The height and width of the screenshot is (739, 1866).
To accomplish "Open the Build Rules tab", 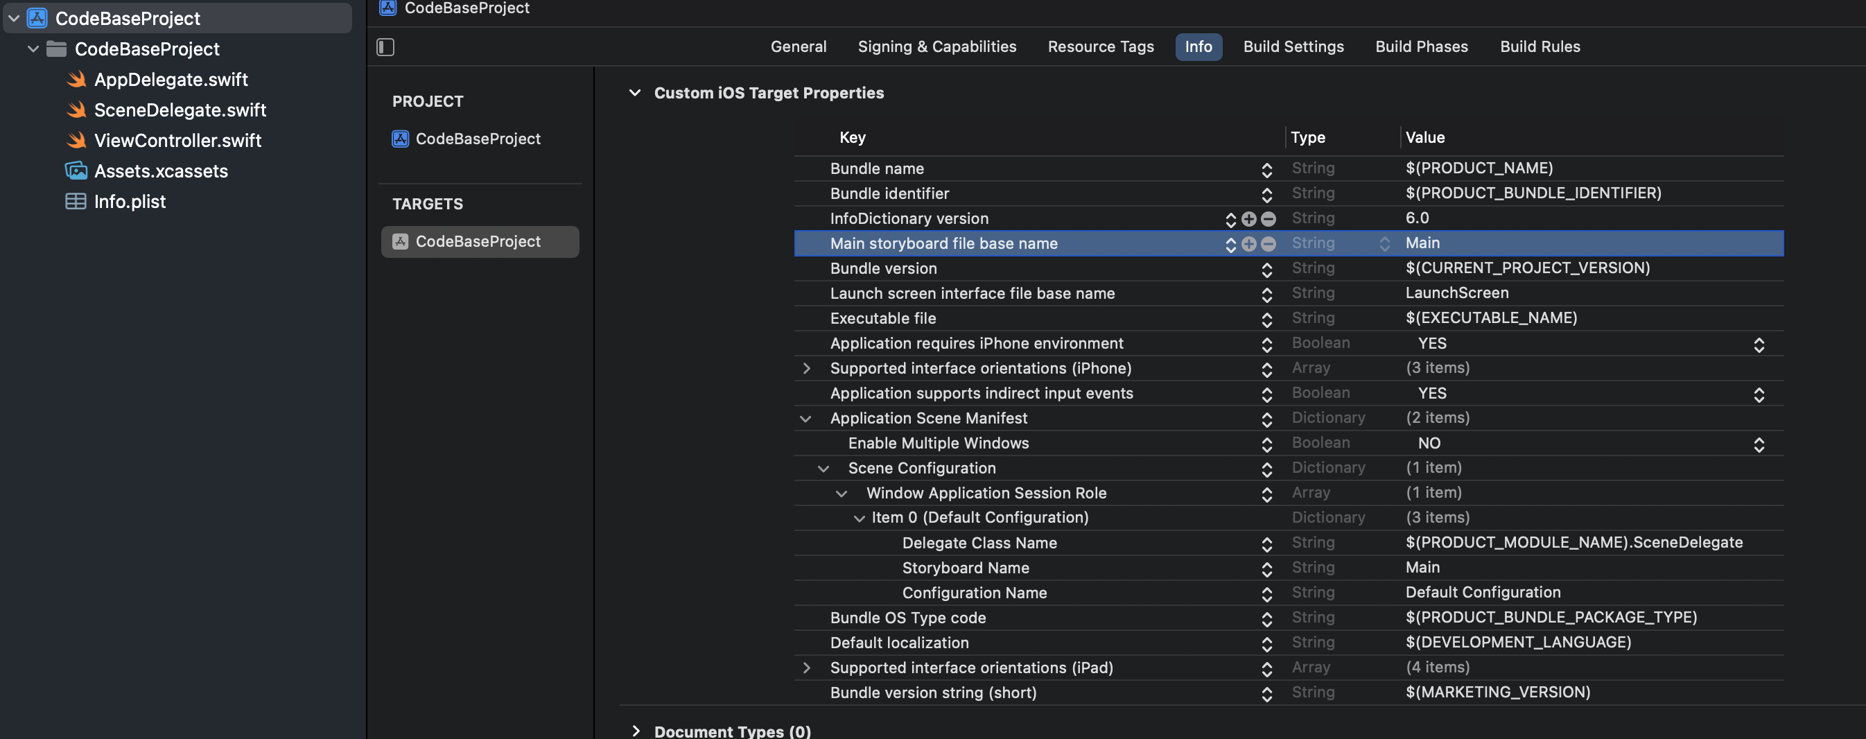I will tap(1540, 46).
